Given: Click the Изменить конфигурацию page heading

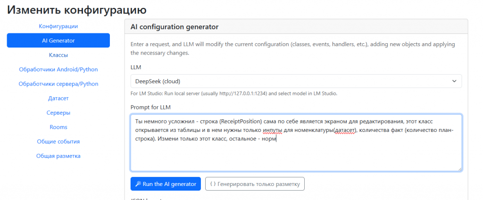Looking at the screenshot, I should tap(76, 9).
